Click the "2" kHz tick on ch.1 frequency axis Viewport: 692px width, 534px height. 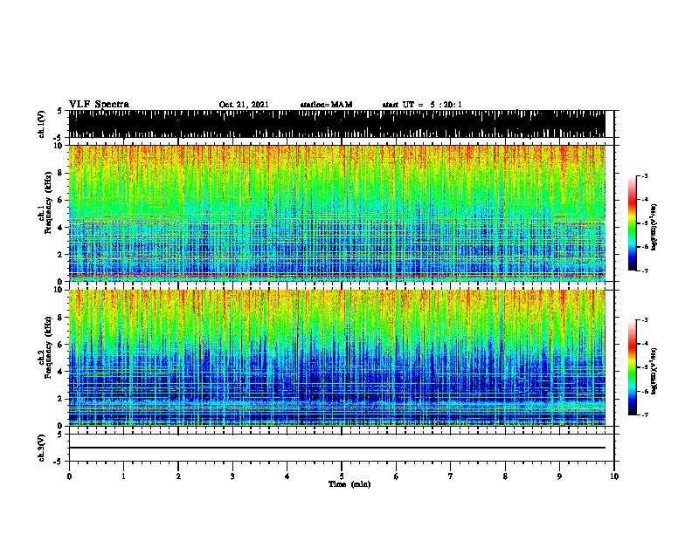[61, 254]
